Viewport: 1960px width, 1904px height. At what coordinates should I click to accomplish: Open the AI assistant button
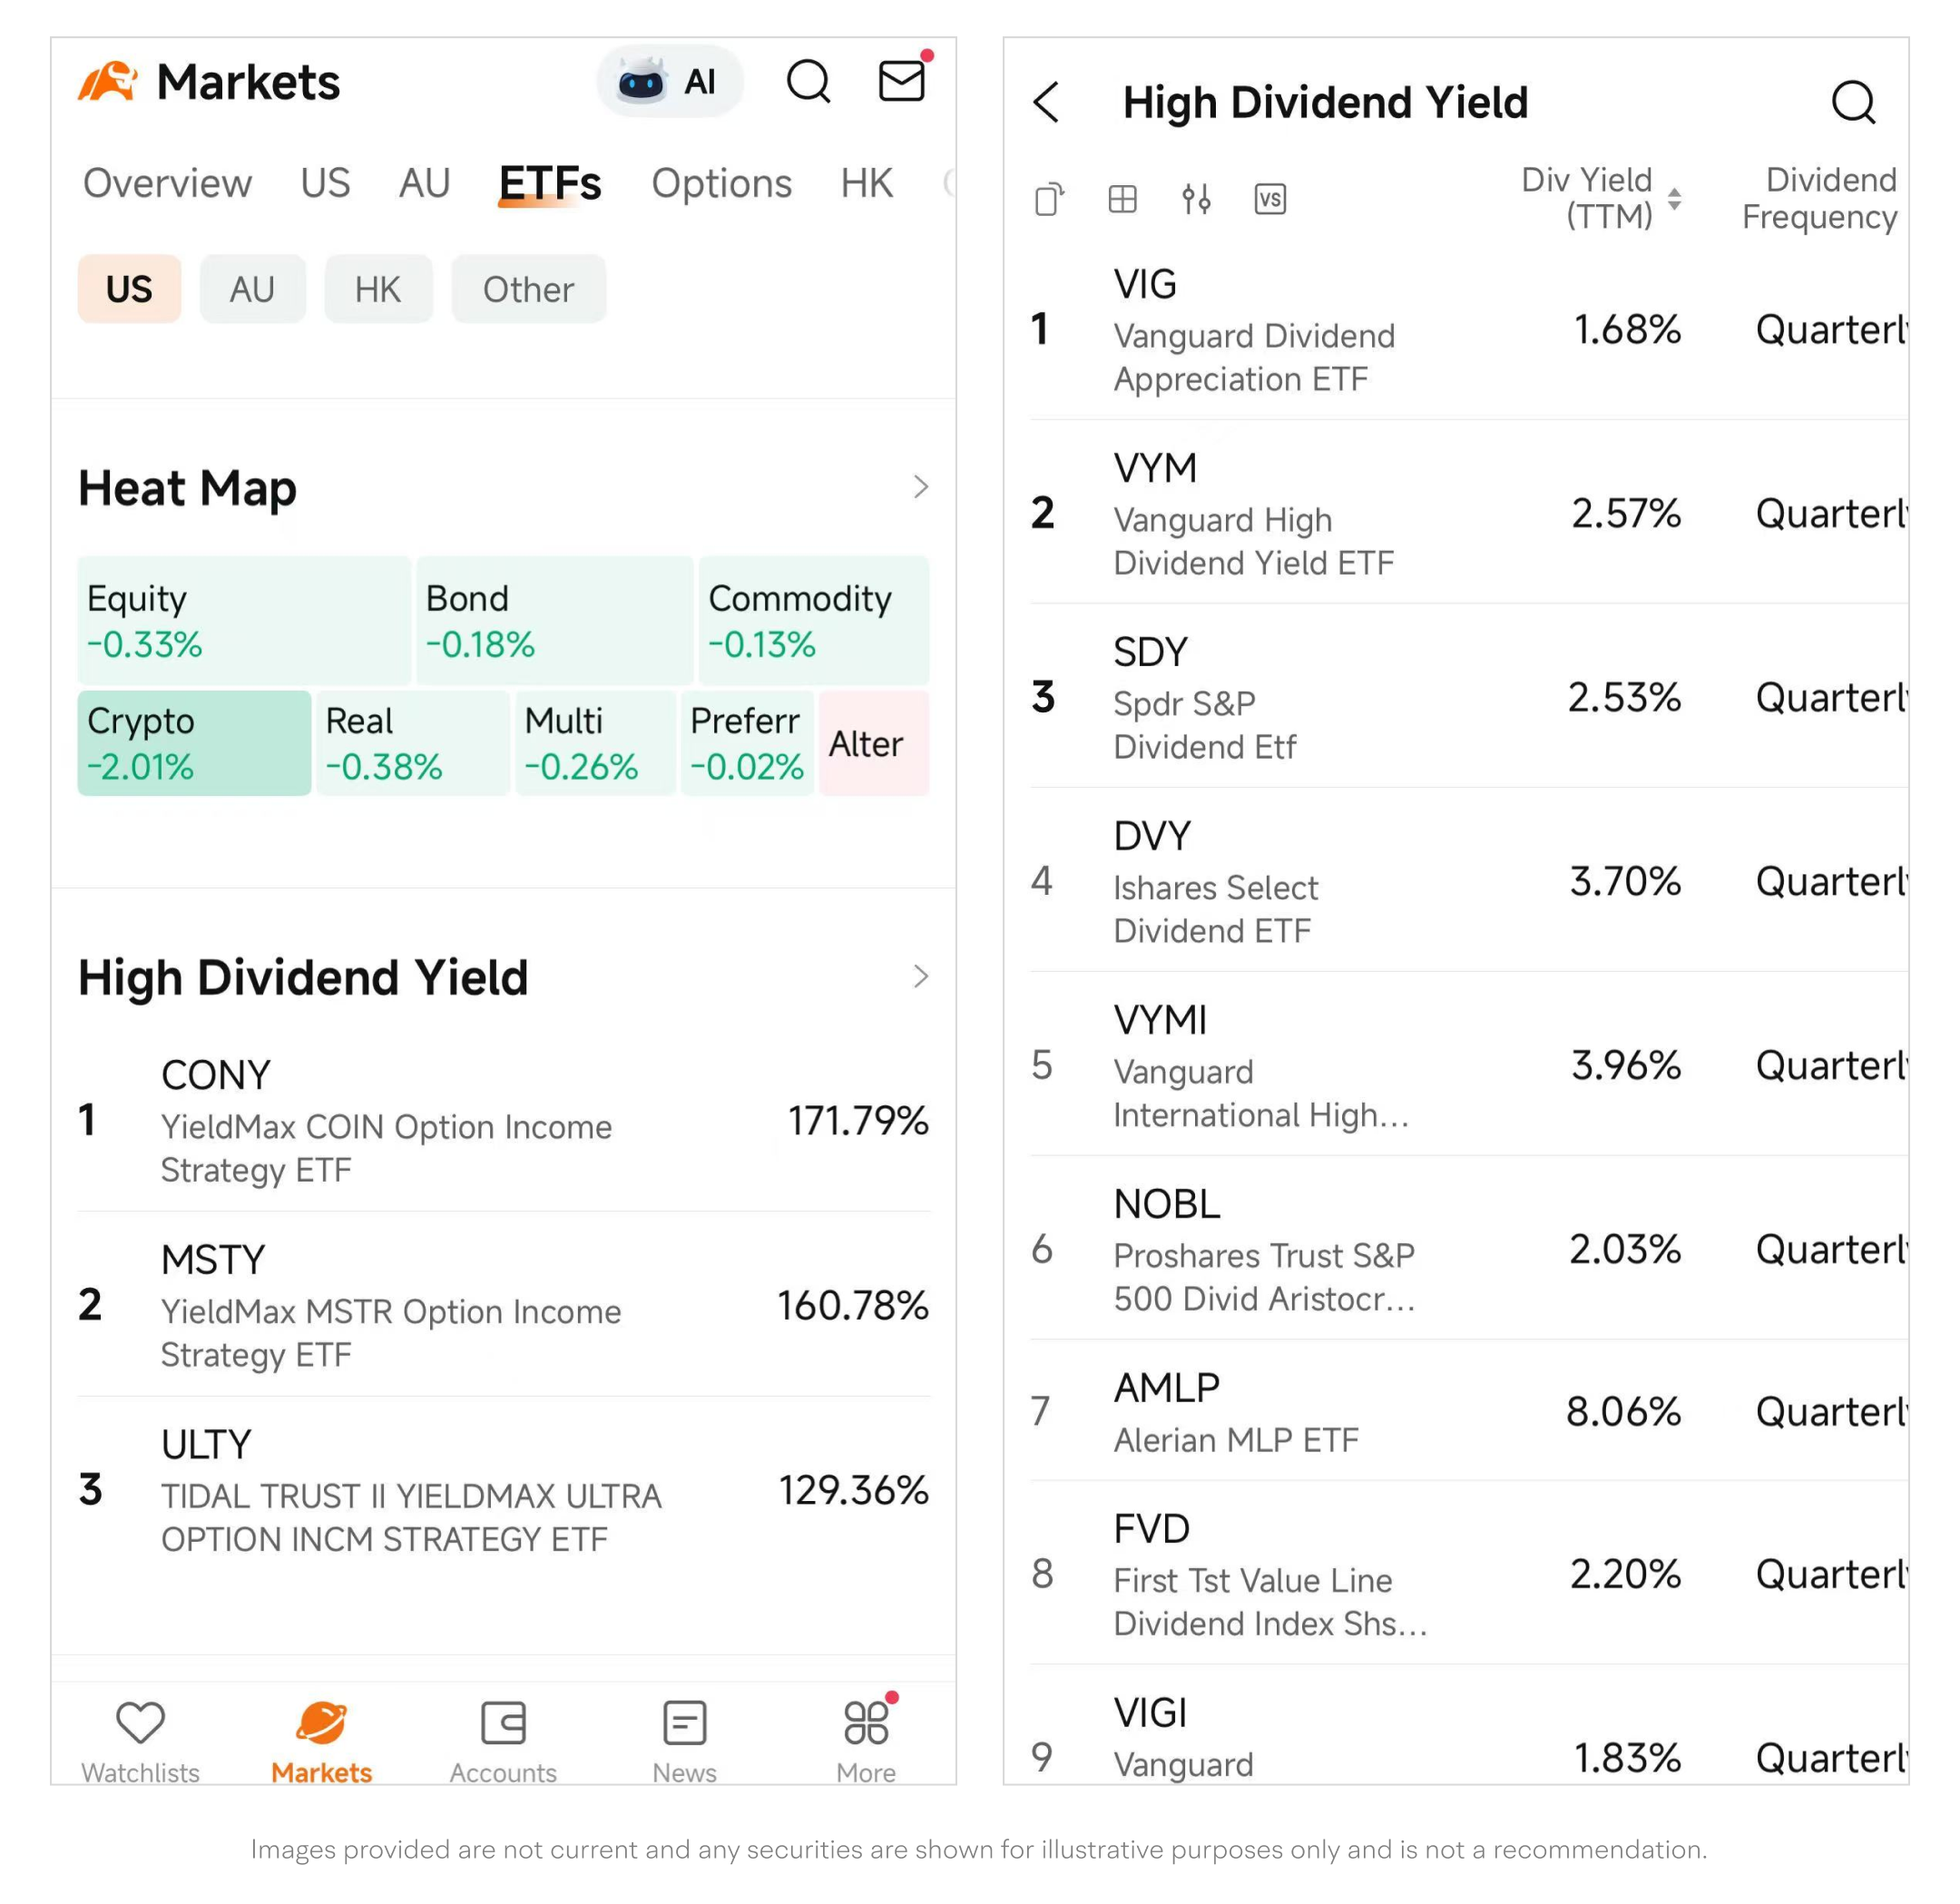click(670, 81)
